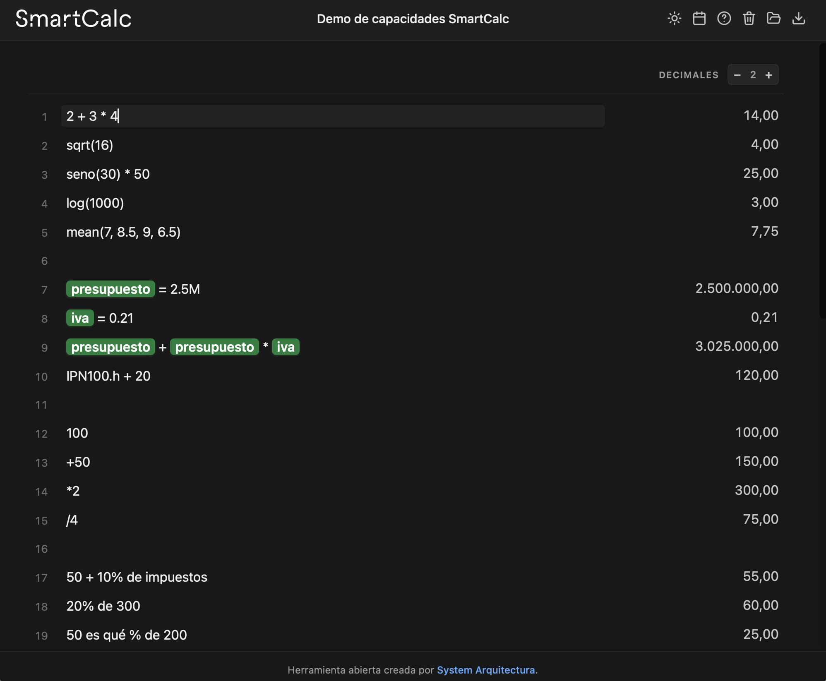The width and height of the screenshot is (826, 681).
Task: Select line 'log(1000)'
Action: point(333,203)
